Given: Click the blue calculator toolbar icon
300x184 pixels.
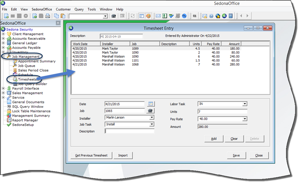Looking at the screenshot, I should [231, 16].
